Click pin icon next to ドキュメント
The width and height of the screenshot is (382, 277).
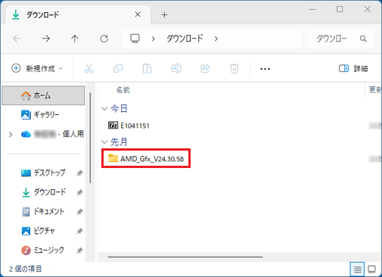(x=79, y=212)
